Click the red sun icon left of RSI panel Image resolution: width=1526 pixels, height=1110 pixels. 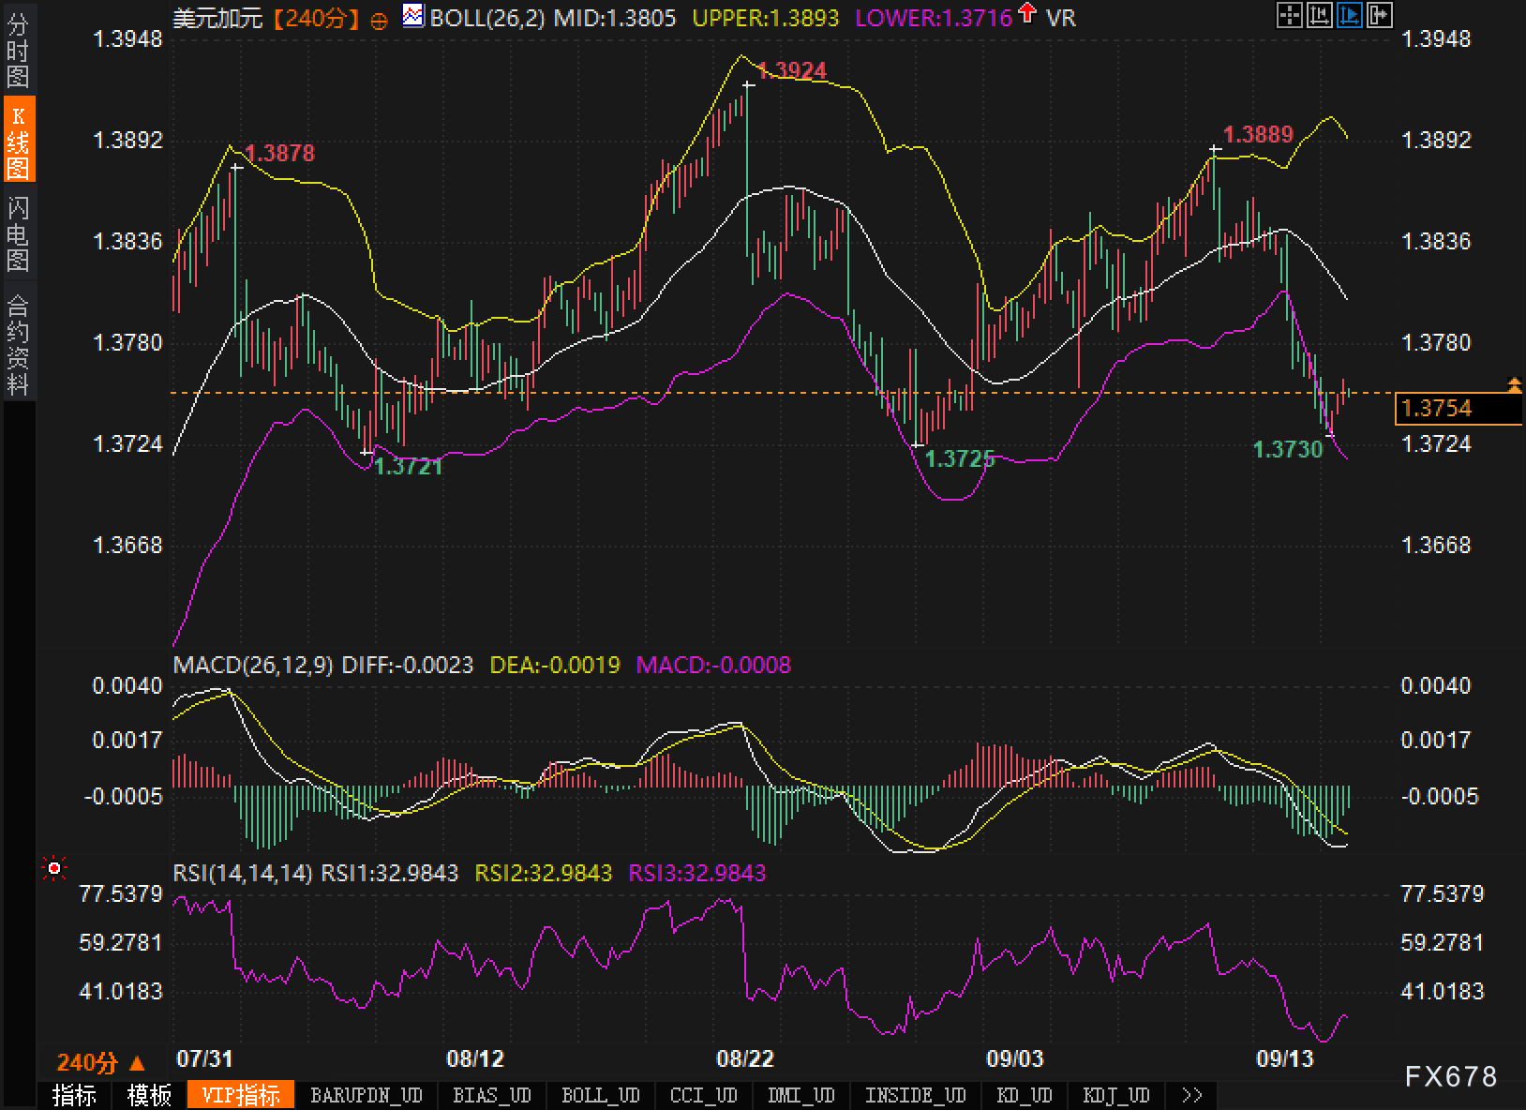pos(54,869)
